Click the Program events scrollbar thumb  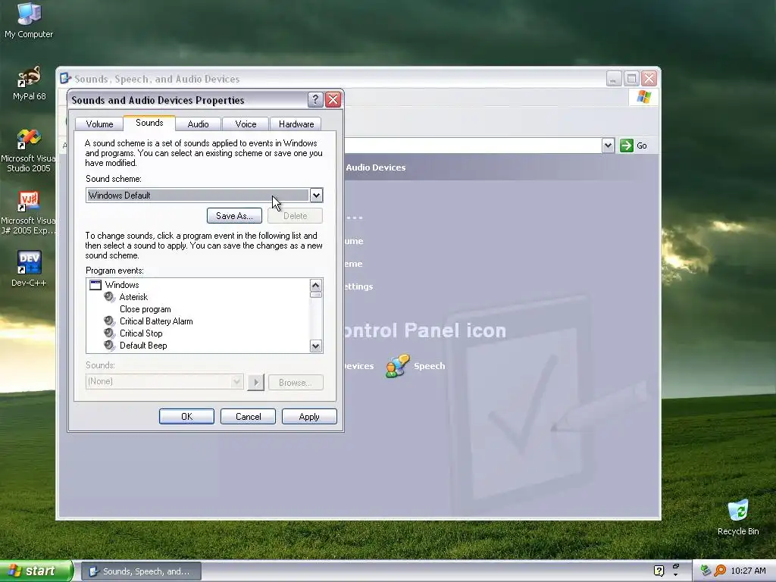316,295
